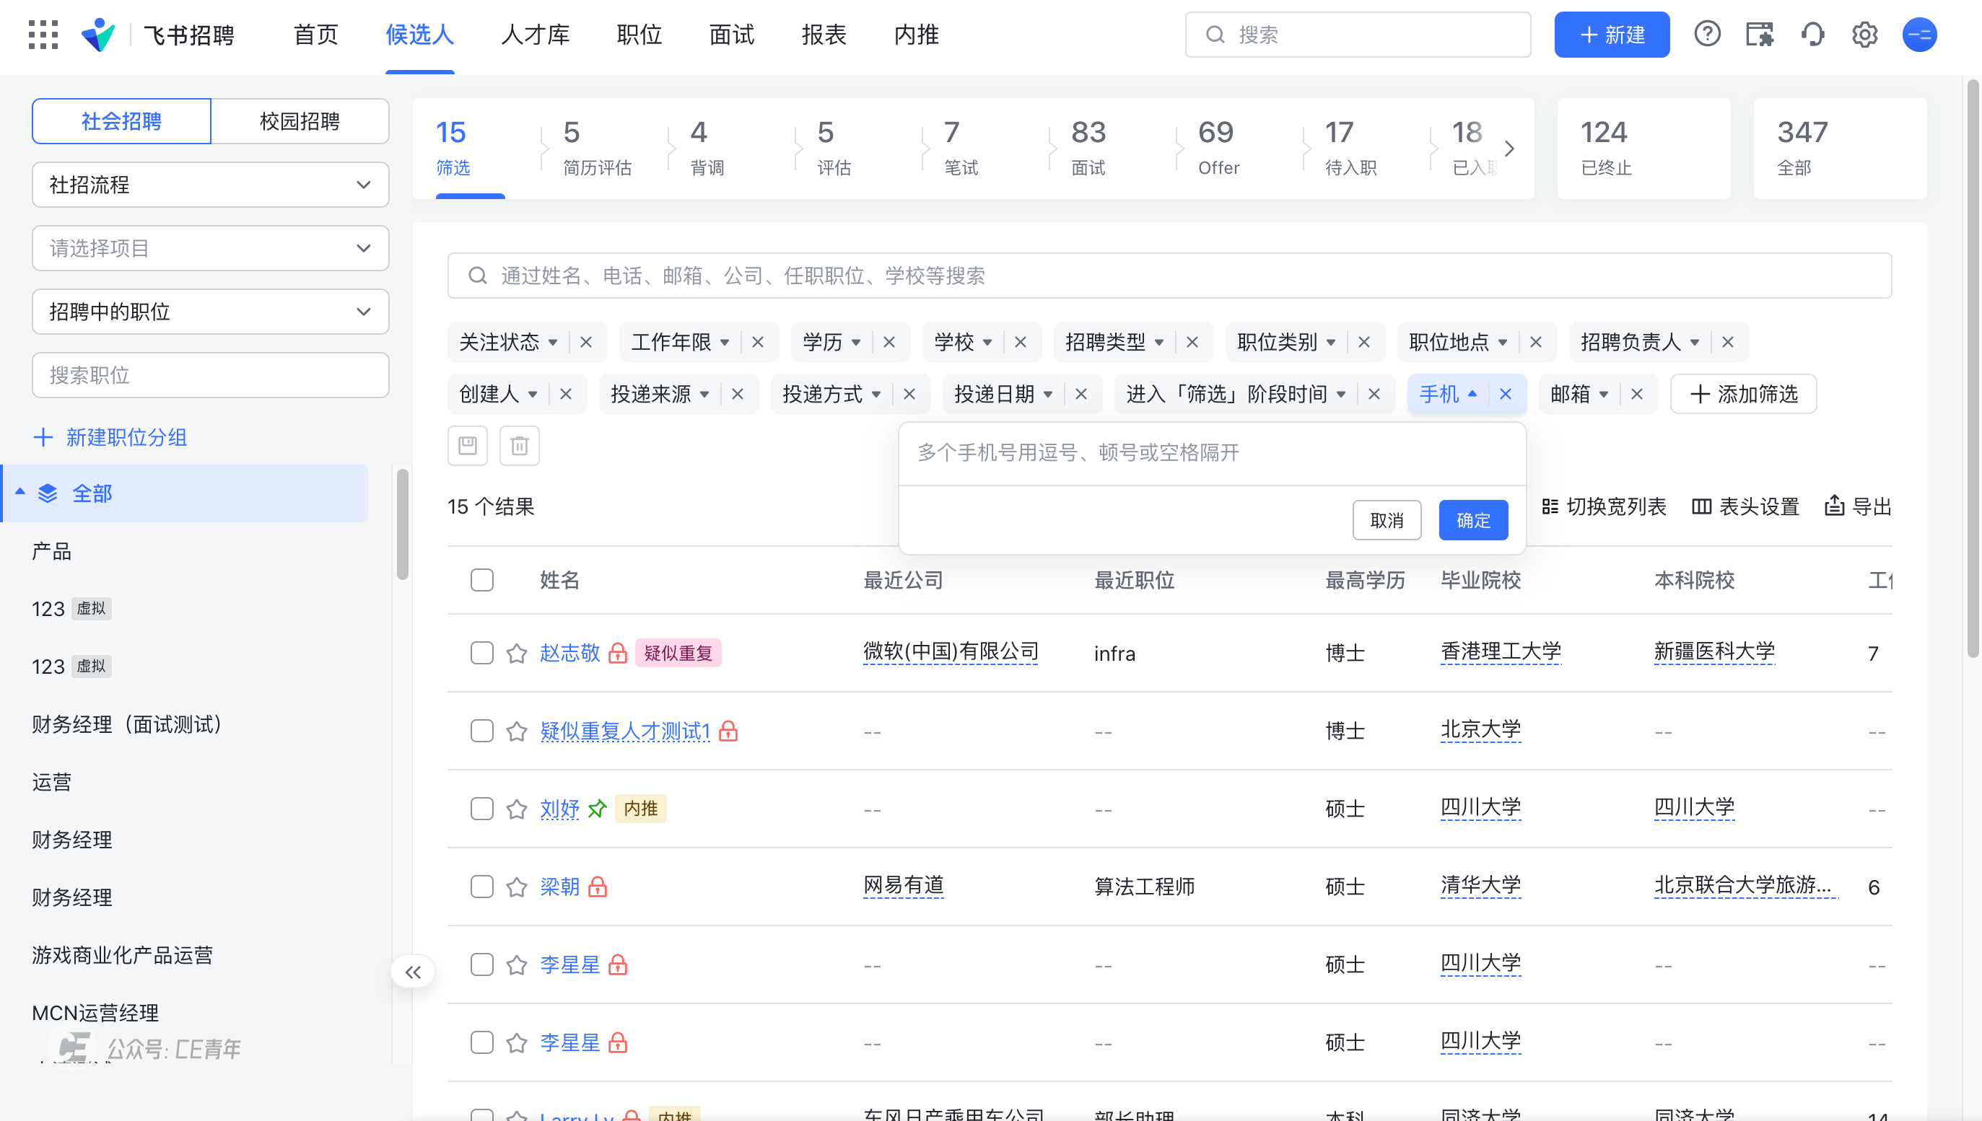The height and width of the screenshot is (1121, 1982).
Task: Toggle the select-all header checkbox
Action: 481,580
